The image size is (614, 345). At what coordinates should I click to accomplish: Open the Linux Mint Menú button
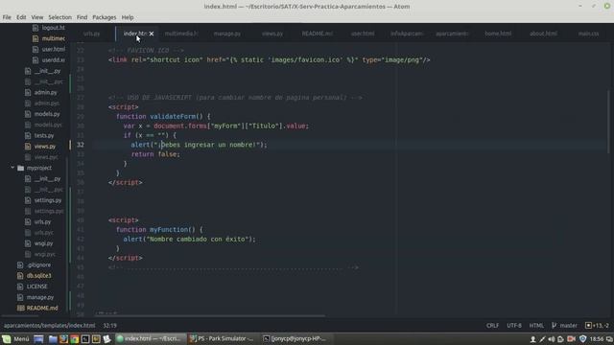coord(15,338)
